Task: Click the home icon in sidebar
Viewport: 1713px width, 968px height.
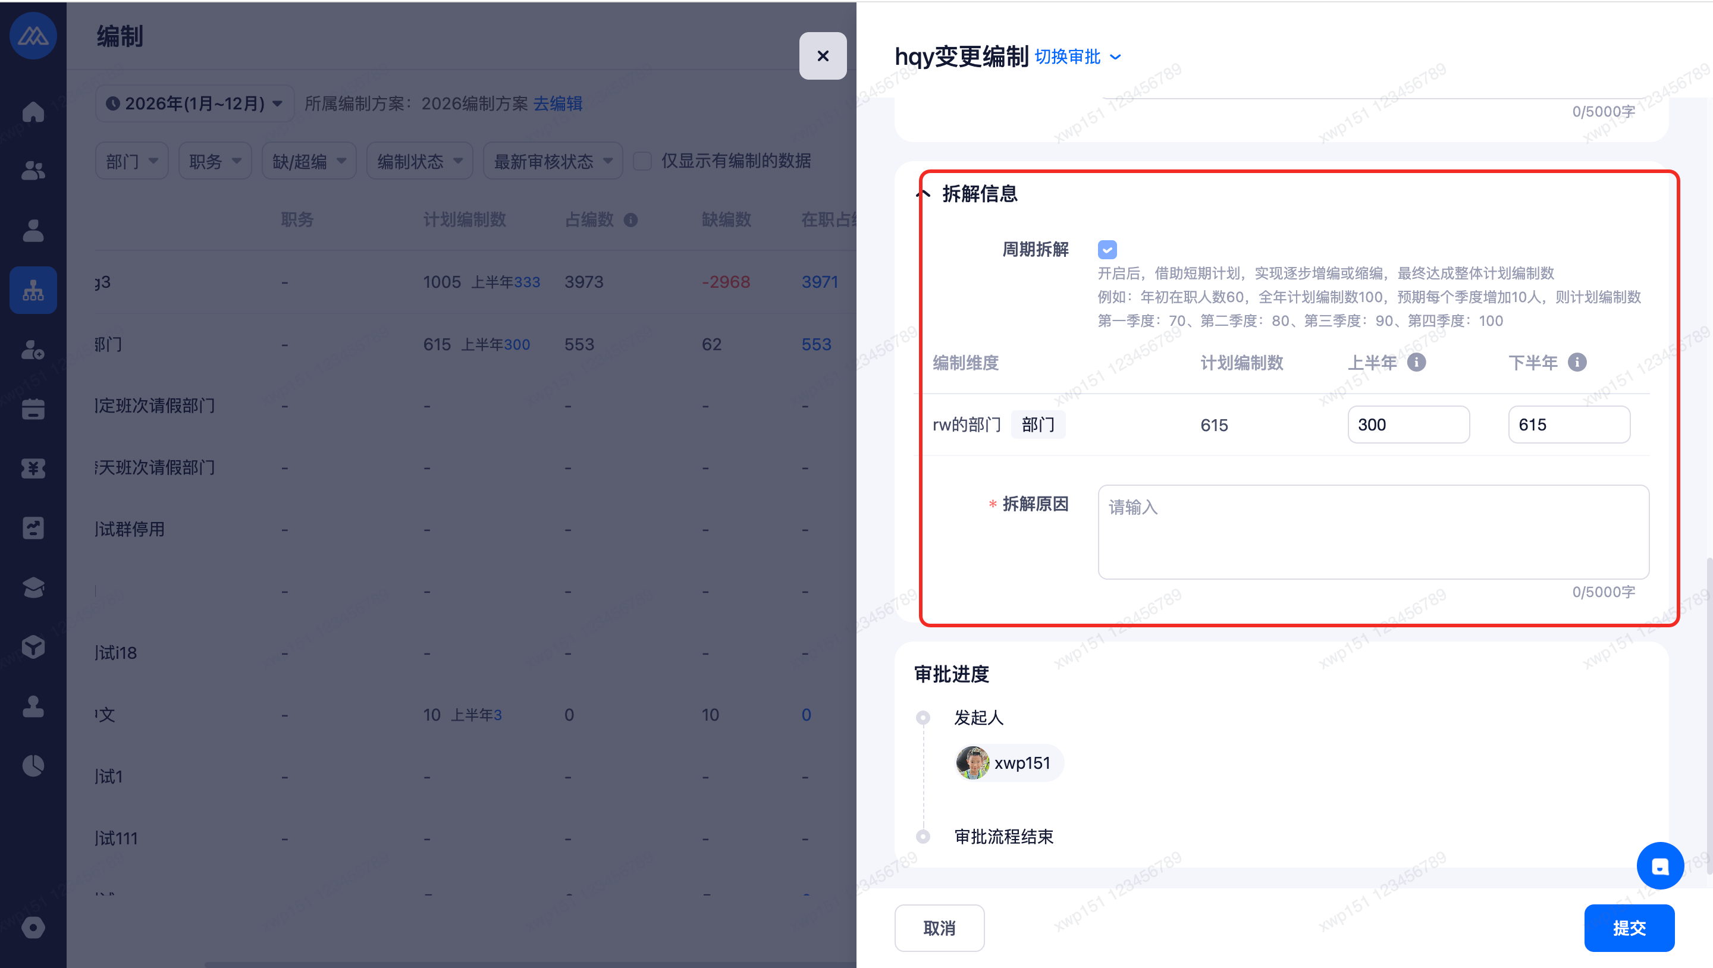Action: 33,112
